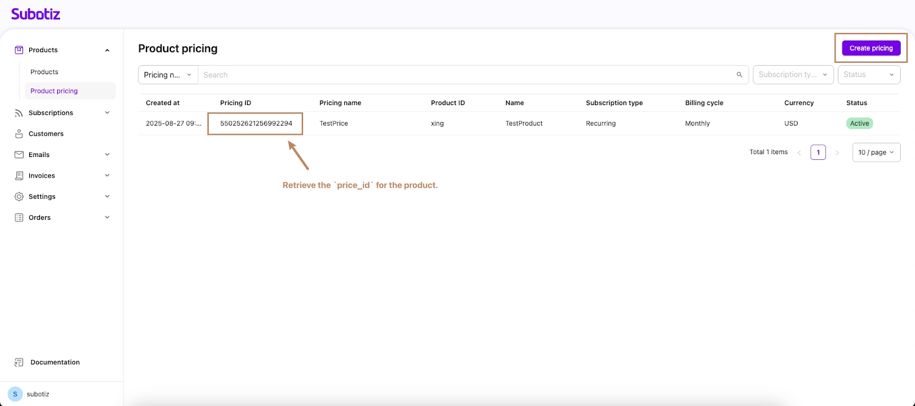
Task: Change the 10 / page size selector
Action: (x=876, y=152)
